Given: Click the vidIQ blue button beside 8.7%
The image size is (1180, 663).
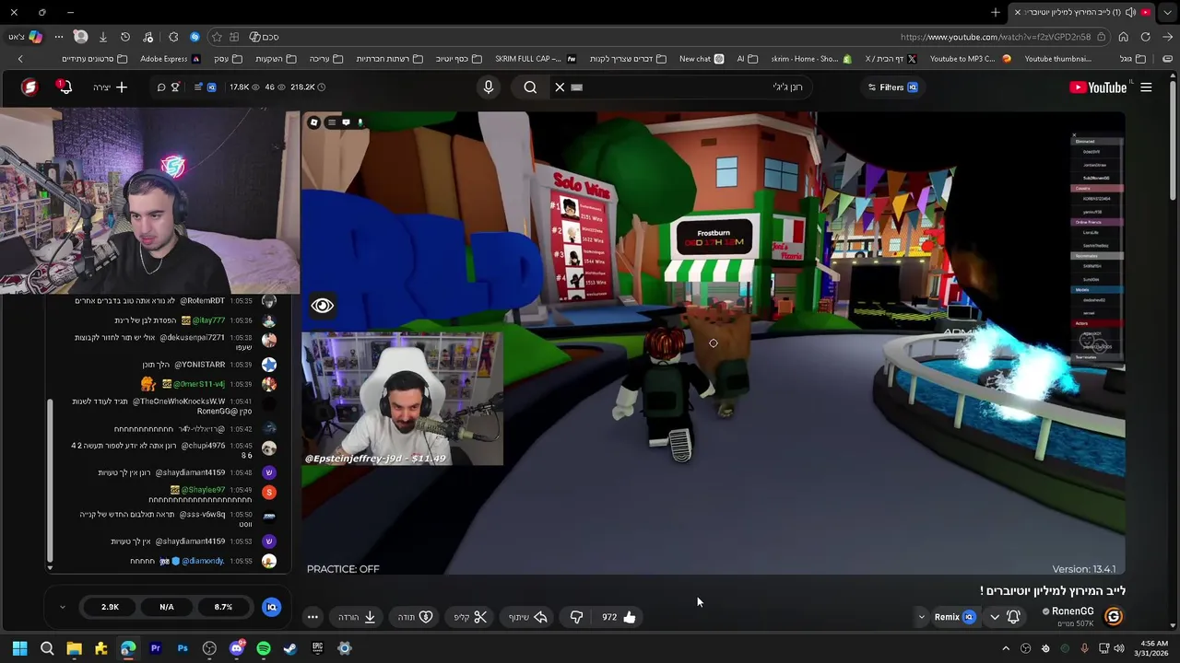Looking at the screenshot, I should point(271,607).
